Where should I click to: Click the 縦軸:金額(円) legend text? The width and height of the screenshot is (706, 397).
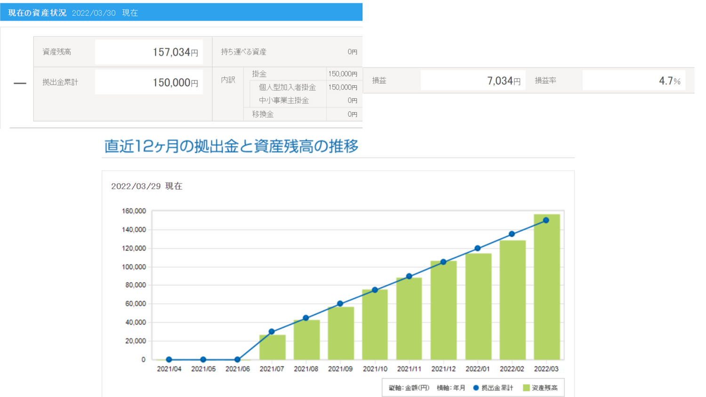409,388
